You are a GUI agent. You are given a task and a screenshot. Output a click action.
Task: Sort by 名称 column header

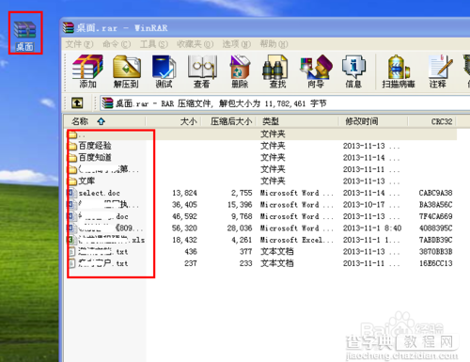click(x=104, y=121)
